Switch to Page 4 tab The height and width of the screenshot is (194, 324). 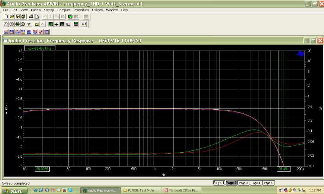click(x=256, y=183)
